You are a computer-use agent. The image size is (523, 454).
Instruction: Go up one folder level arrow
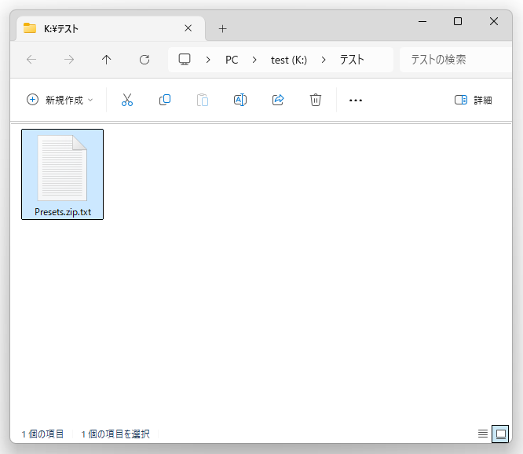coord(106,60)
